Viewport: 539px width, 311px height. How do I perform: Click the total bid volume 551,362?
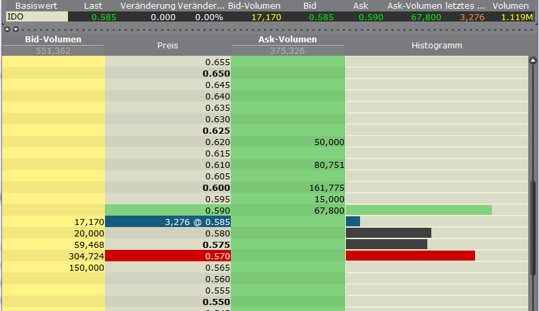53,51
